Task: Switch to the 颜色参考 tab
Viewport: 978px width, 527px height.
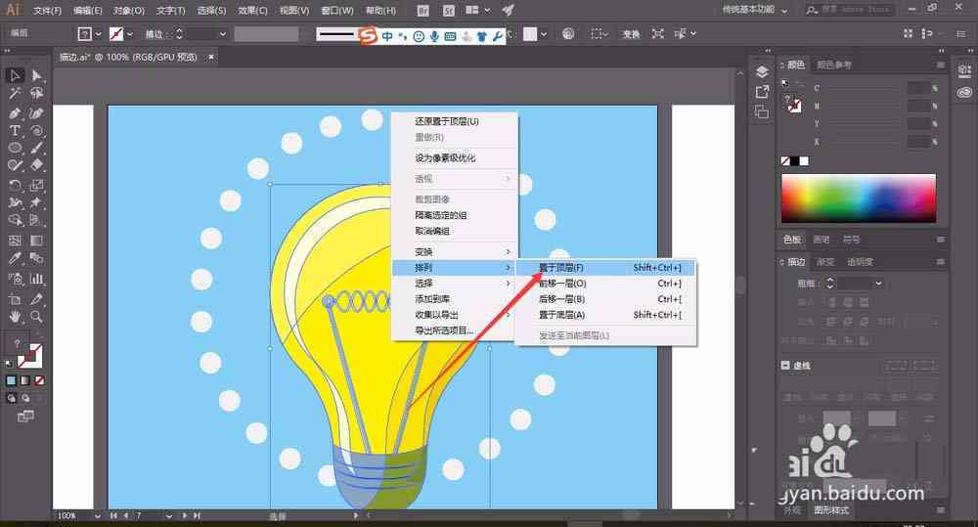Action: pyautogui.click(x=834, y=65)
